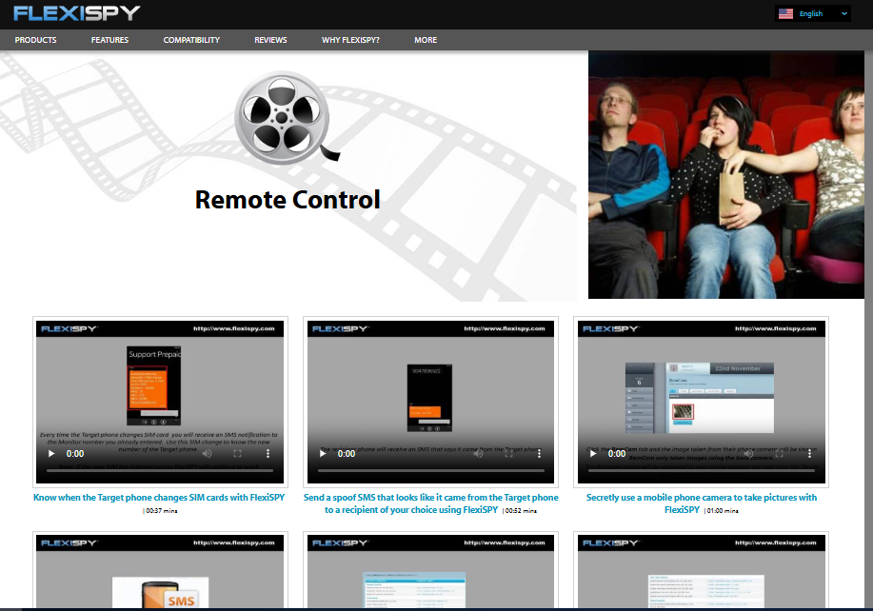Image resolution: width=873 pixels, height=611 pixels.
Task: Open link about sending a spoof SMS
Action: tap(430, 503)
